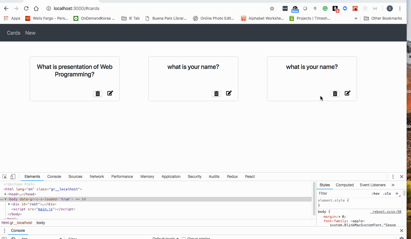The width and height of the screenshot is (411, 239).
Task: Open the main.js source link
Action: point(45,209)
